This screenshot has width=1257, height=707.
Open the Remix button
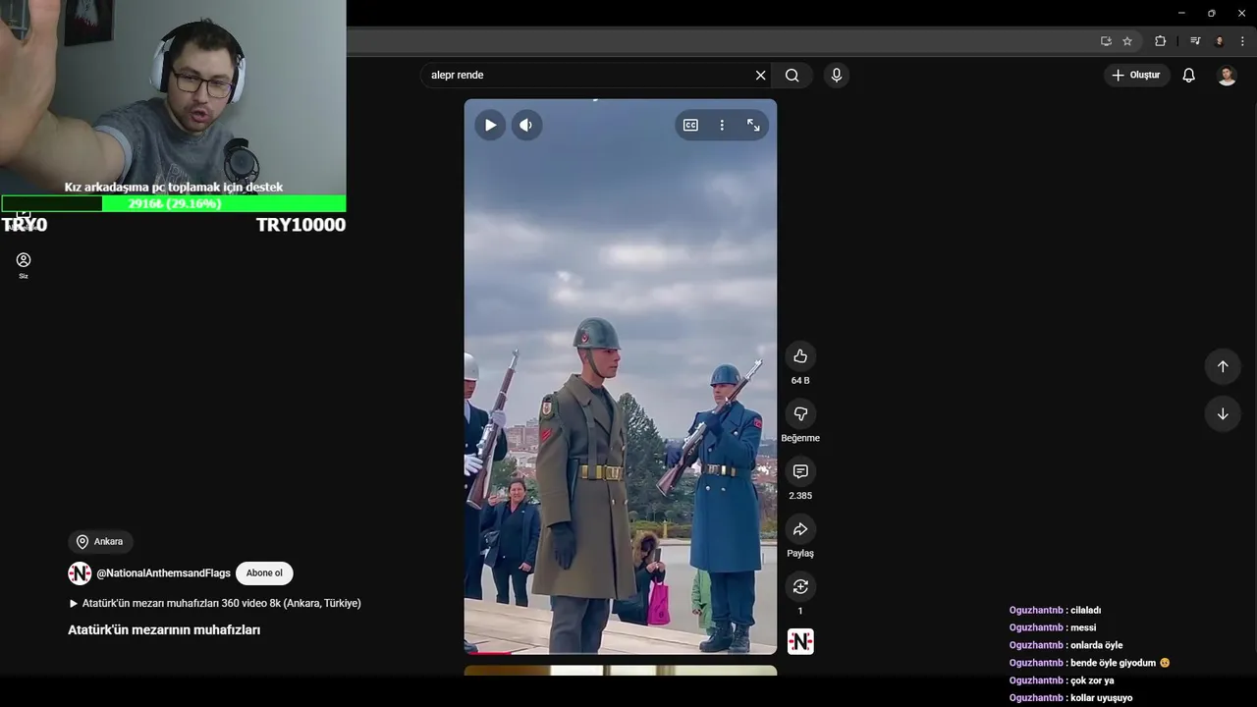tap(800, 586)
